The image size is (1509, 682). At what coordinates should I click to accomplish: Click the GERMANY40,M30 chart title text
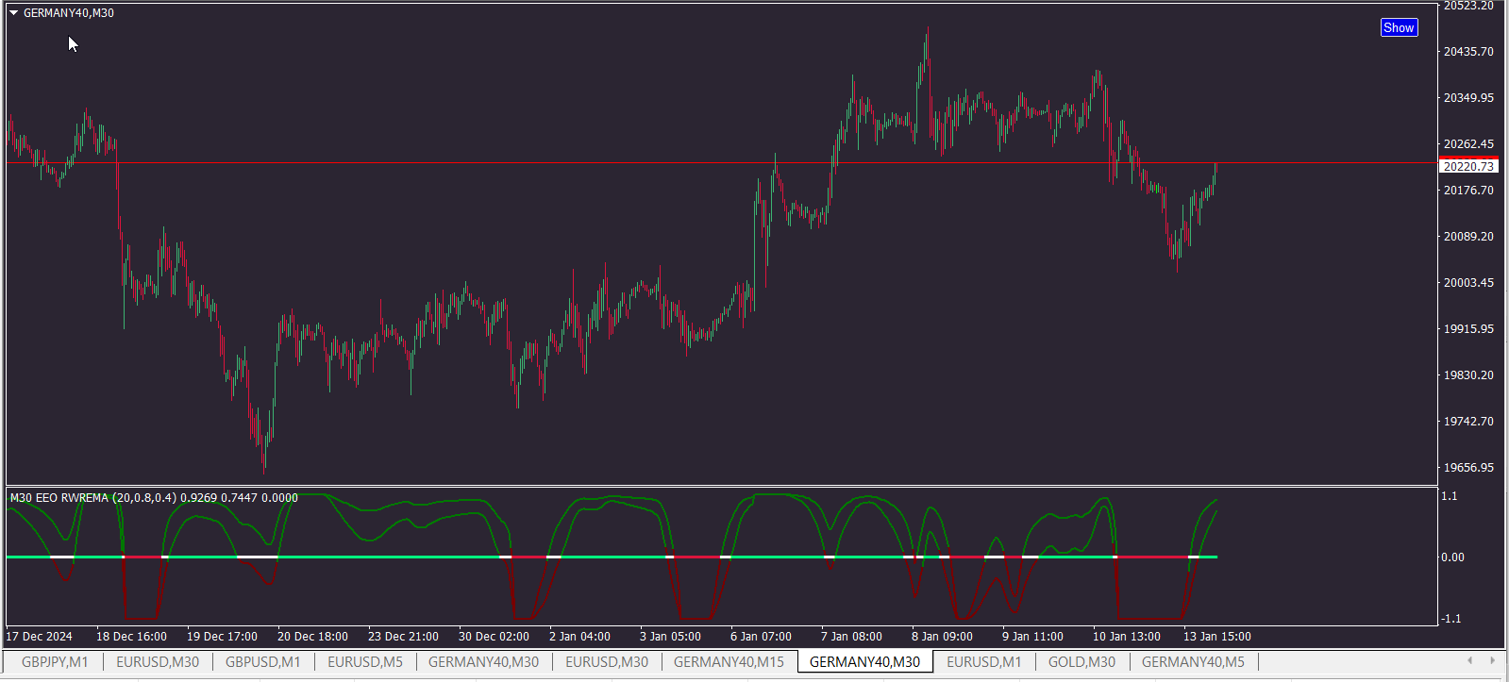pos(69,13)
